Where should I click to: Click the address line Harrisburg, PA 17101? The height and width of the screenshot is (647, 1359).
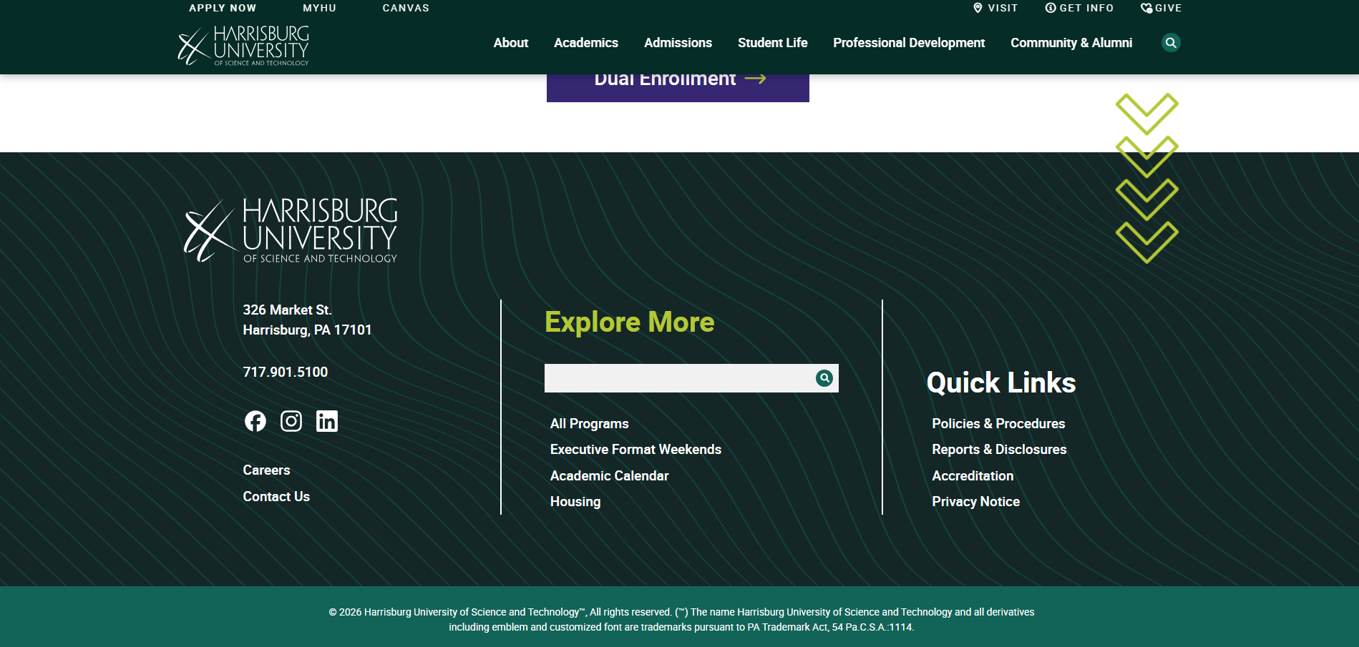307,330
